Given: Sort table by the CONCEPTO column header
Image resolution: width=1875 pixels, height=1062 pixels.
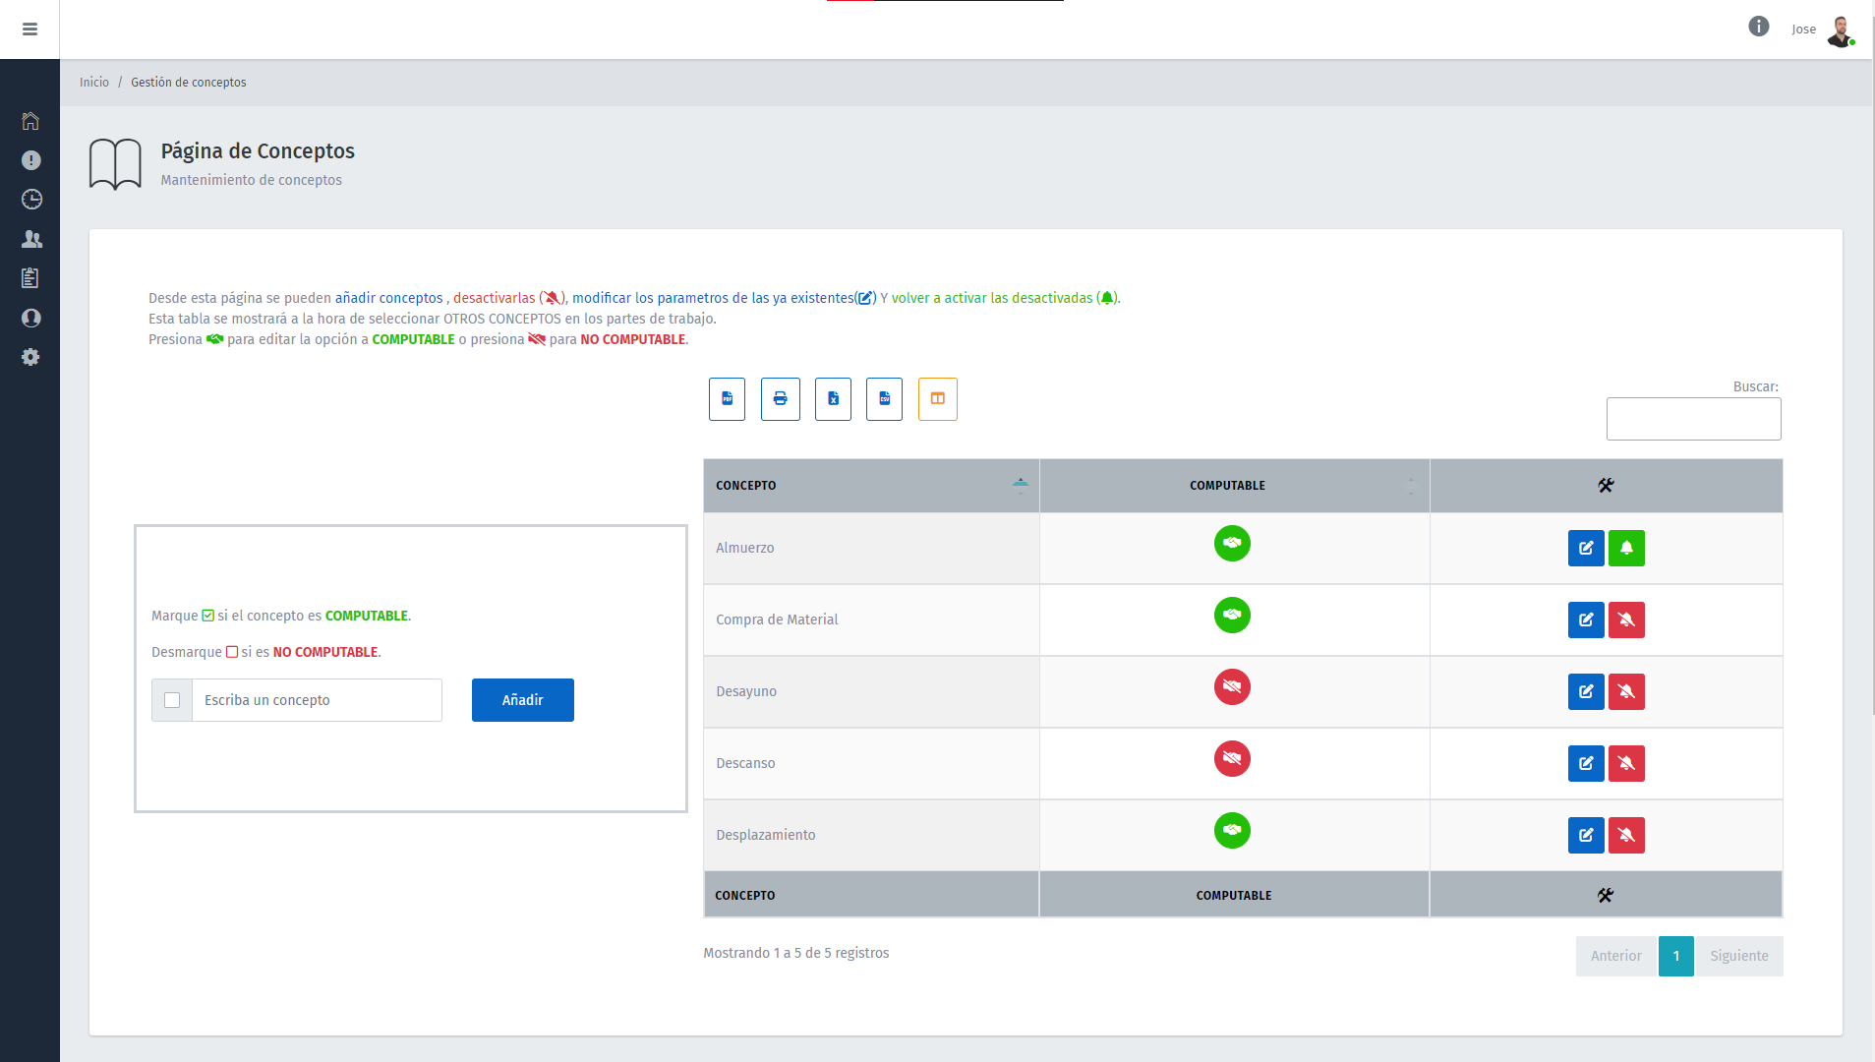Looking at the screenshot, I should (x=870, y=486).
